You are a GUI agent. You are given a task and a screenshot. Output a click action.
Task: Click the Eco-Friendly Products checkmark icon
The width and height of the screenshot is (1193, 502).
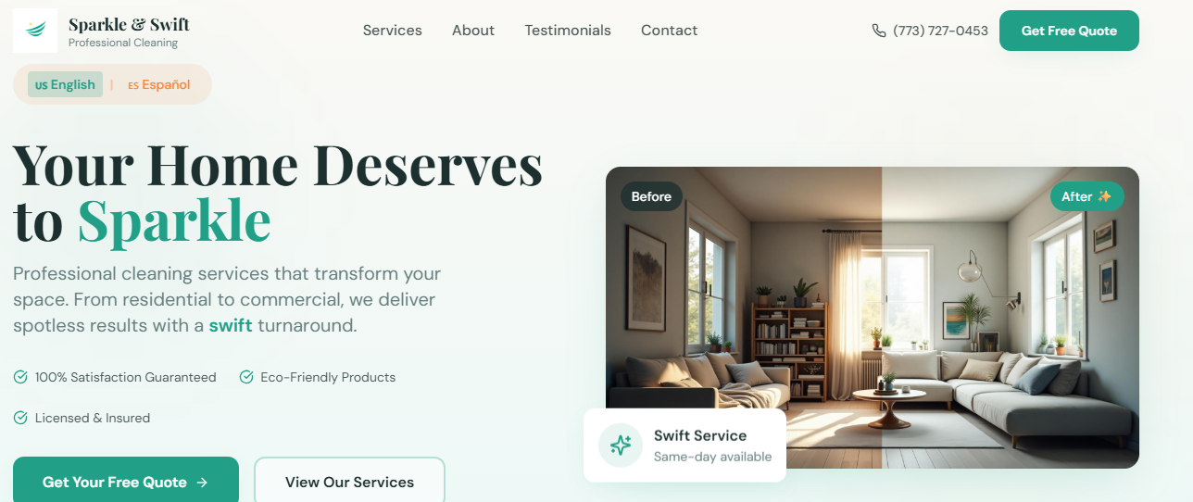click(246, 377)
